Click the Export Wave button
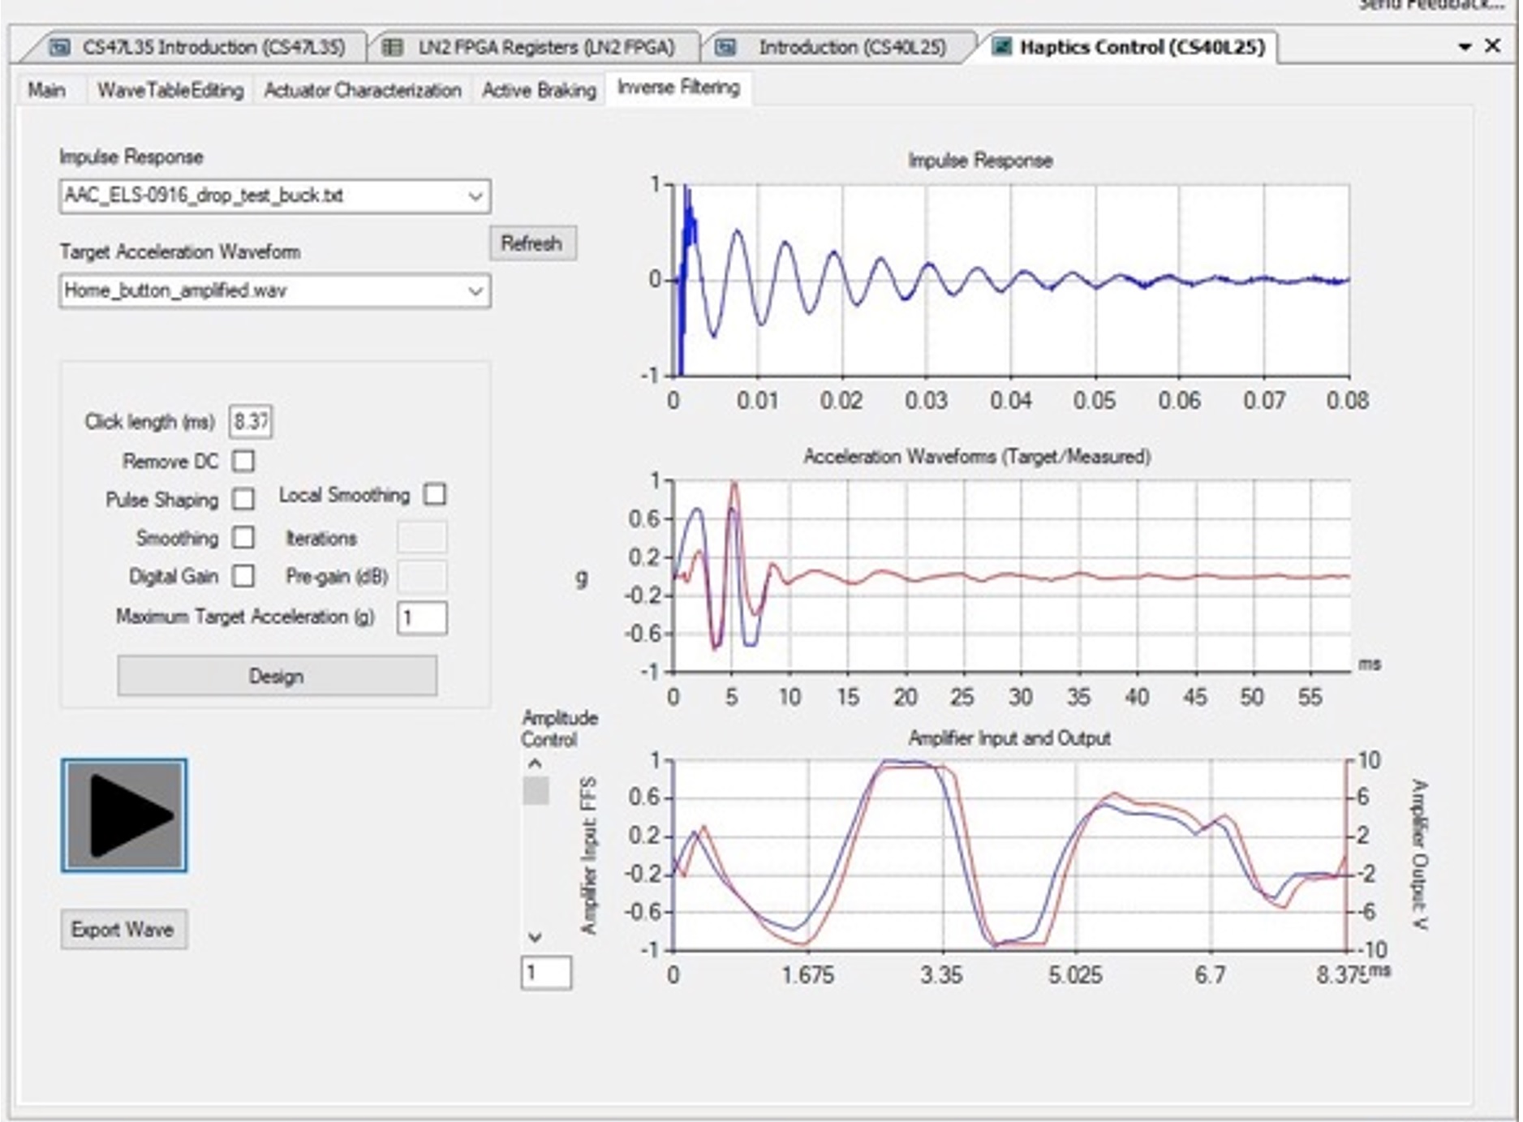The height and width of the screenshot is (1122, 1523). (x=123, y=929)
